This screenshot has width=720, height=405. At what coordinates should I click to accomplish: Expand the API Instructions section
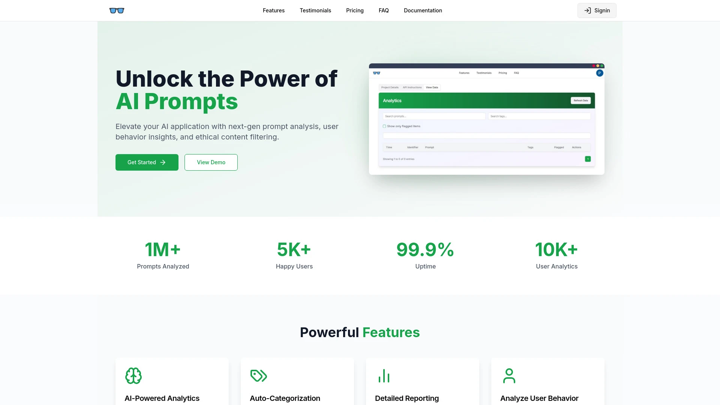click(x=412, y=87)
